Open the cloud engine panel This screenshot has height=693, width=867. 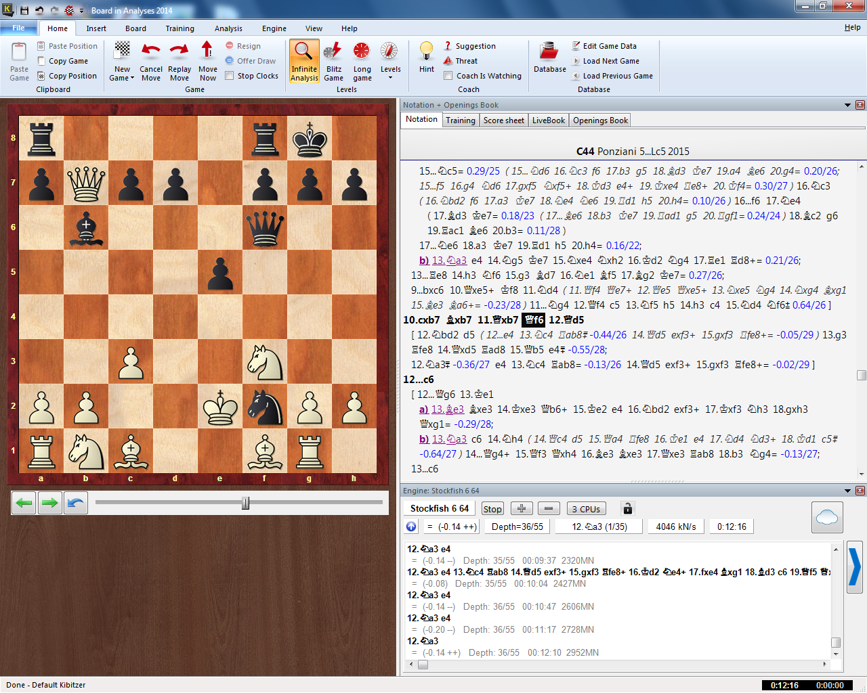tap(827, 517)
